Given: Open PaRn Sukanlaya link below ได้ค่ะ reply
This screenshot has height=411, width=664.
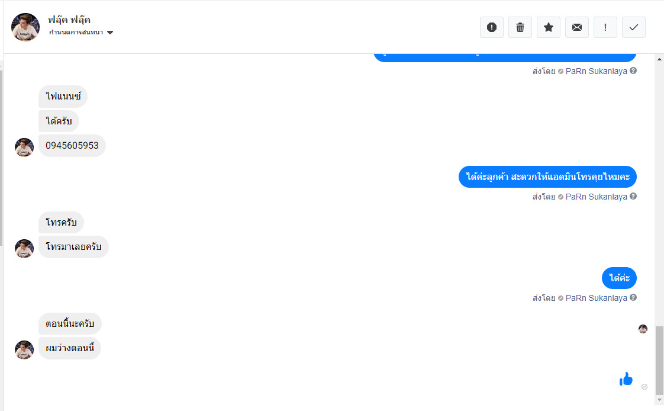Looking at the screenshot, I should [x=596, y=298].
